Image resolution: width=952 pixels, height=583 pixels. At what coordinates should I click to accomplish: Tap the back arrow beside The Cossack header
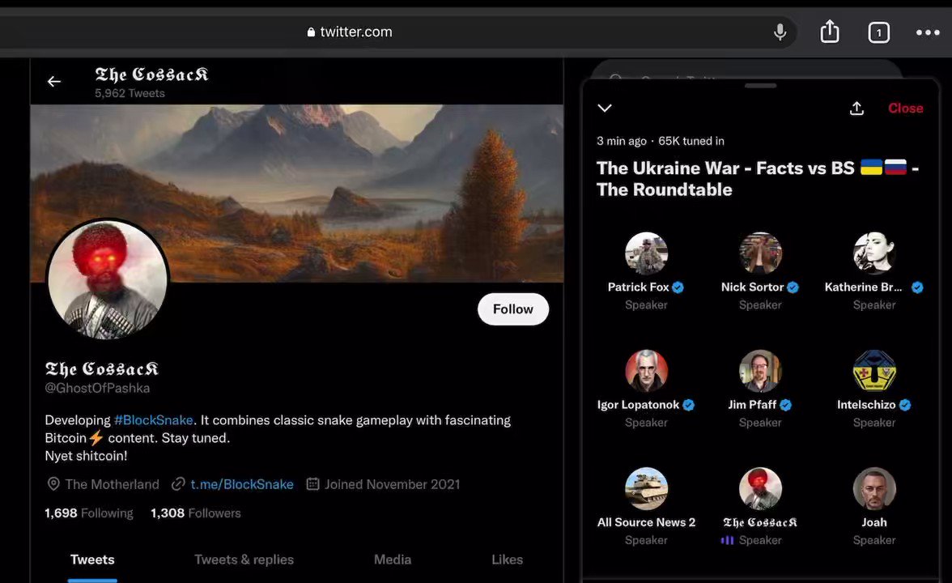(x=54, y=81)
